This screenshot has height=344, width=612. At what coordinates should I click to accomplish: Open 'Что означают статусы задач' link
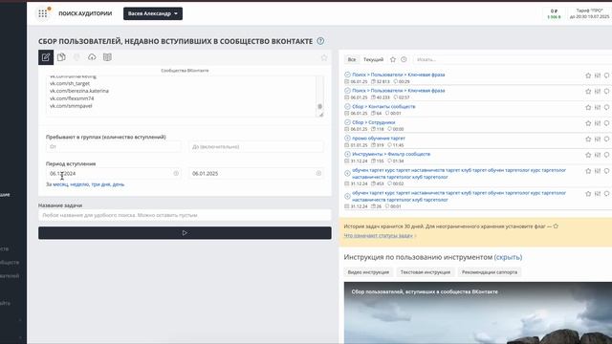[379, 236]
